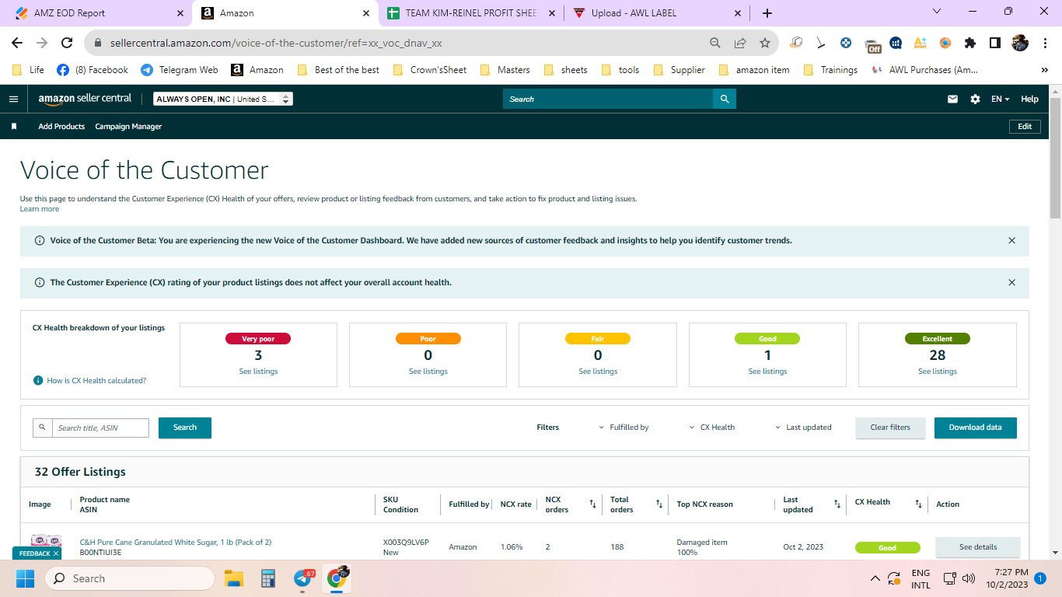Screen dimensions: 1062x597
Task: Click the Seller Central top search field
Action: click(608, 99)
